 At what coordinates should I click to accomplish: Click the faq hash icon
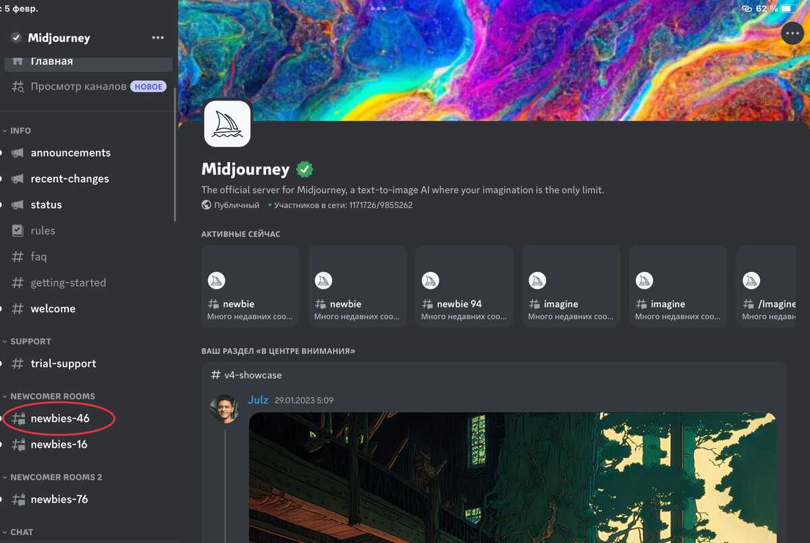(18, 256)
